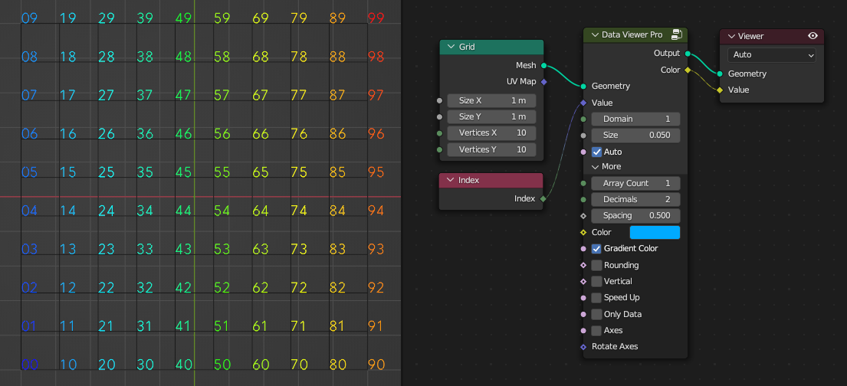Image resolution: width=847 pixels, height=386 pixels.
Task: Click the Rotate Axes input socket
Action: point(583,347)
